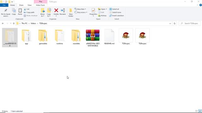Open Explorer Help question mark
Viewport: 202px width, 113px height.
201,5
